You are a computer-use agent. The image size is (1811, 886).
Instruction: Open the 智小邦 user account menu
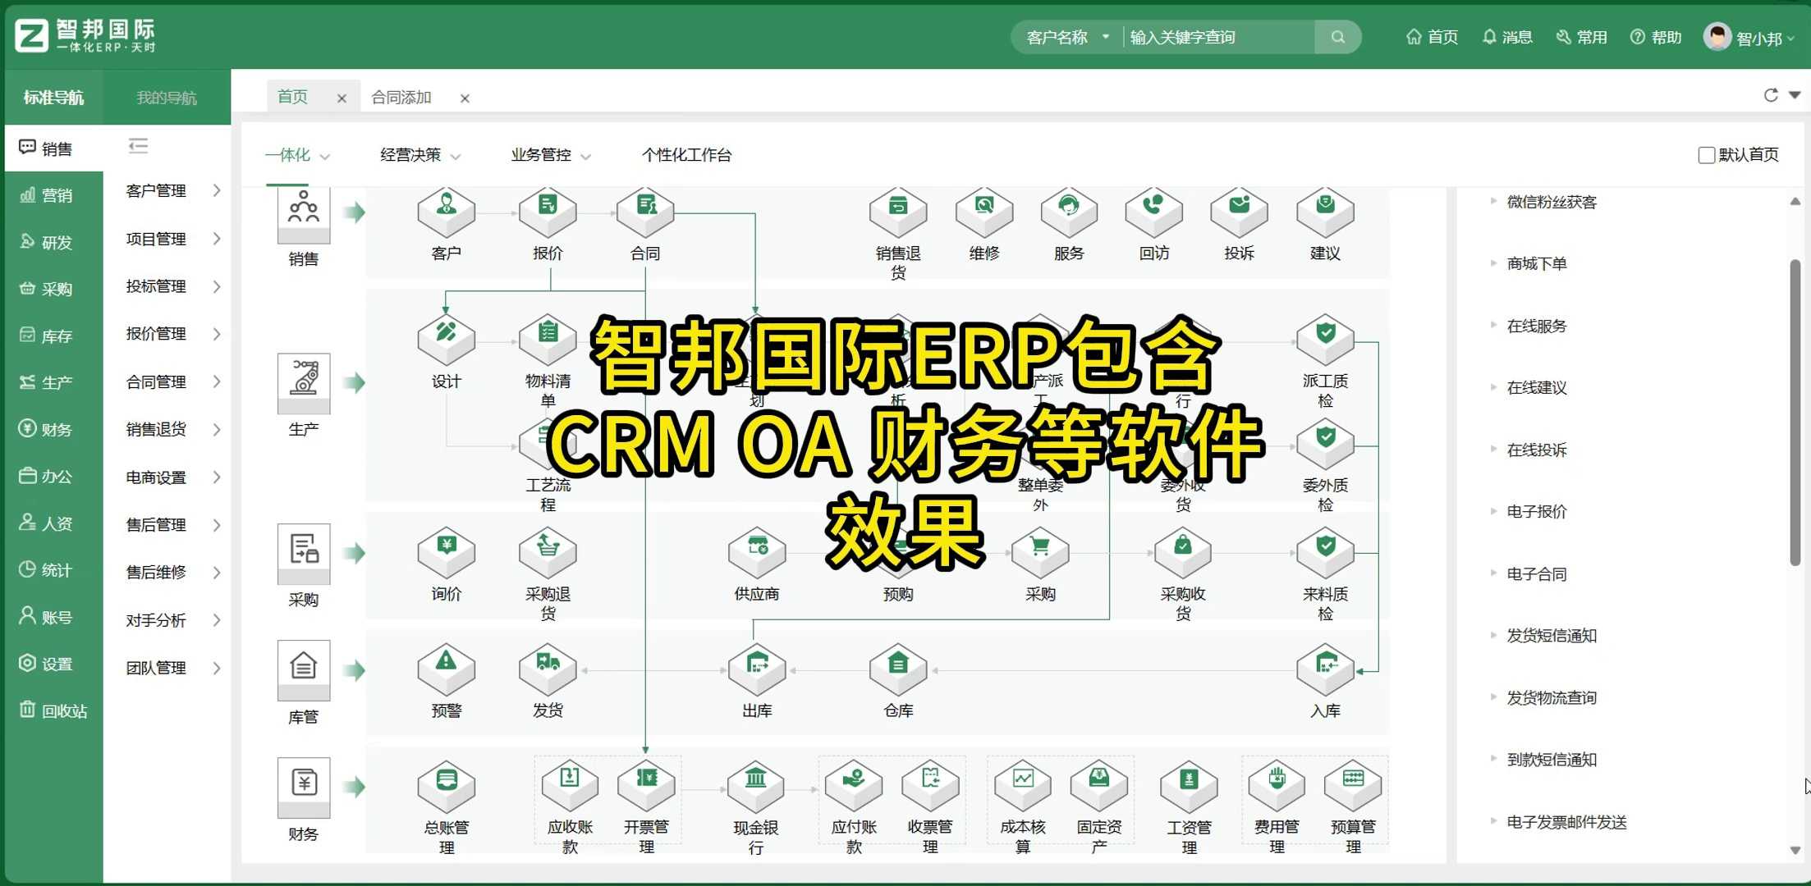point(1749,37)
